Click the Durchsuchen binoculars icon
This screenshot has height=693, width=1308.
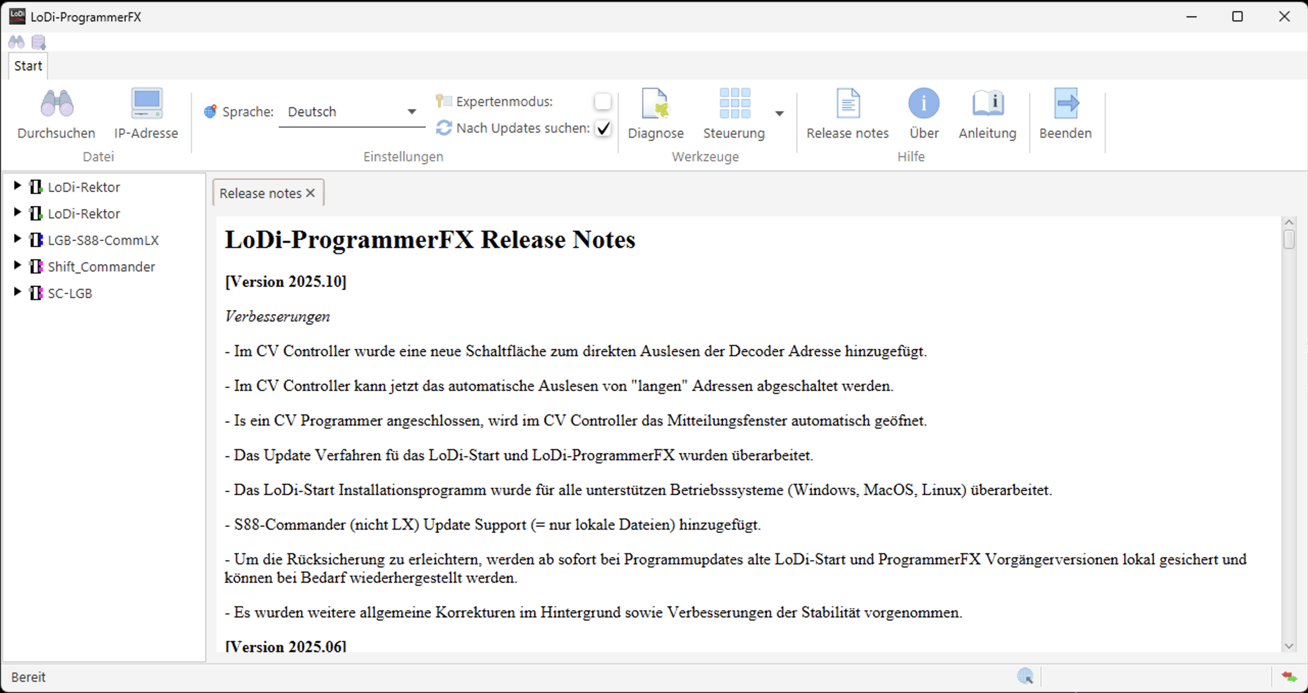pos(57,103)
